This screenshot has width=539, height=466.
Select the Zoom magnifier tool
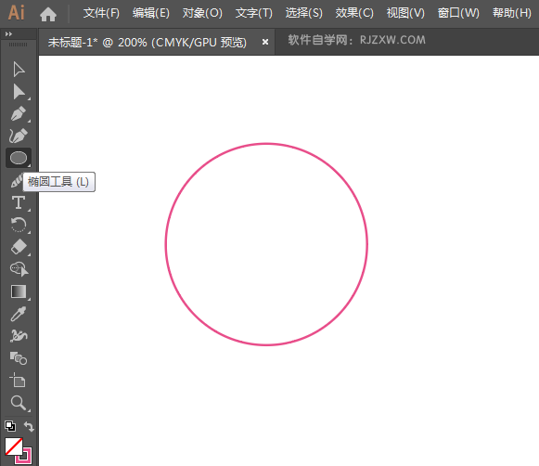pos(19,403)
